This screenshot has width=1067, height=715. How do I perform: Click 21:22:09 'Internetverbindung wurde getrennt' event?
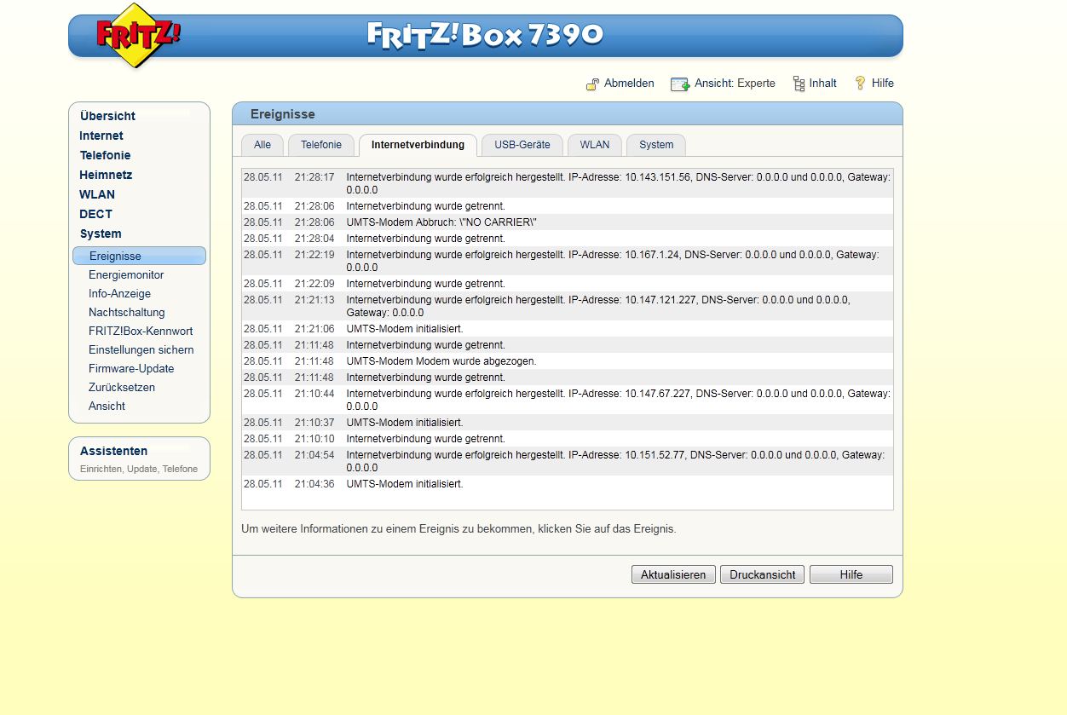tap(568, 284)
